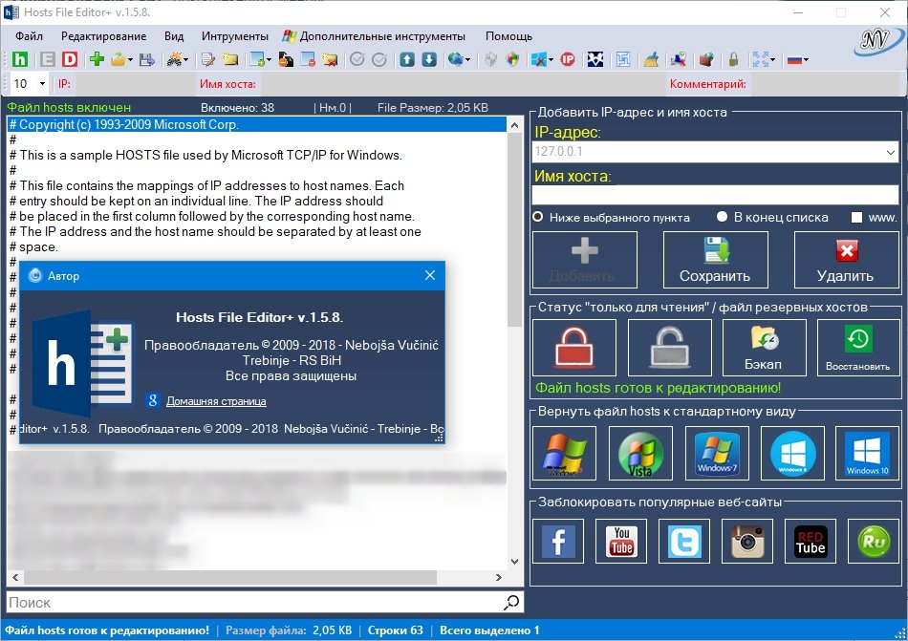The image size is (908, 641).
Task: Select 'В конец списка' radio button
Action: tap(722, 217)
